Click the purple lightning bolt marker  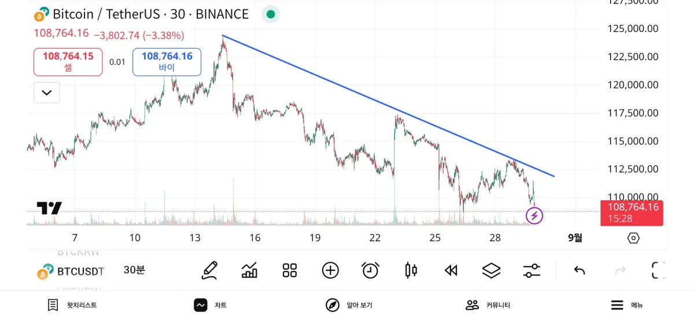coord(534,216)
